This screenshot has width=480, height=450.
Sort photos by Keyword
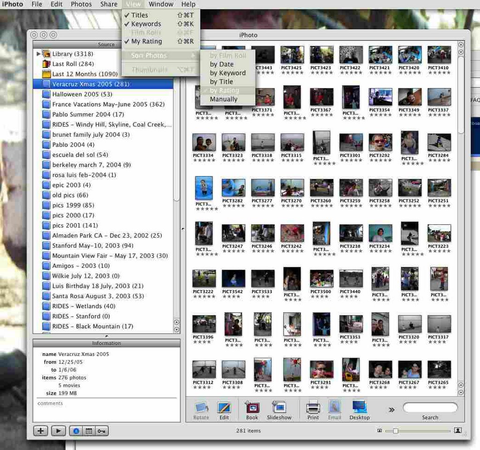[227, 73]
